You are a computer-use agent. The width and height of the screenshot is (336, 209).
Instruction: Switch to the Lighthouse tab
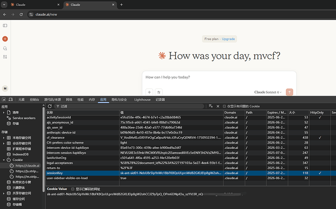[x=142, y=100]
